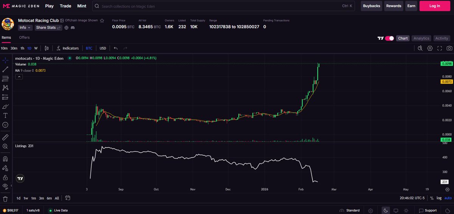Open the go-to-date calendar

(x=68, y=198)
